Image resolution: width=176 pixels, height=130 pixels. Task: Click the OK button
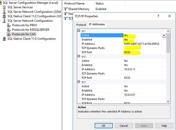(x=104, y=125)
